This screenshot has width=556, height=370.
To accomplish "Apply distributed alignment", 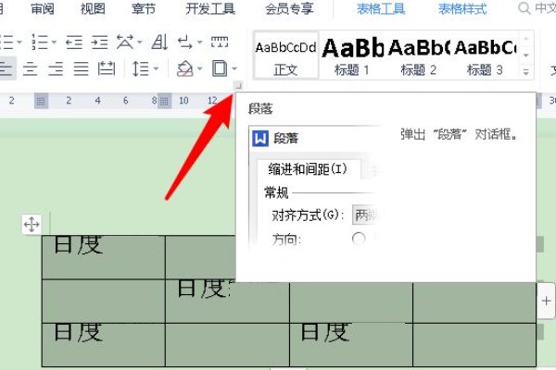I will point(107,68).
